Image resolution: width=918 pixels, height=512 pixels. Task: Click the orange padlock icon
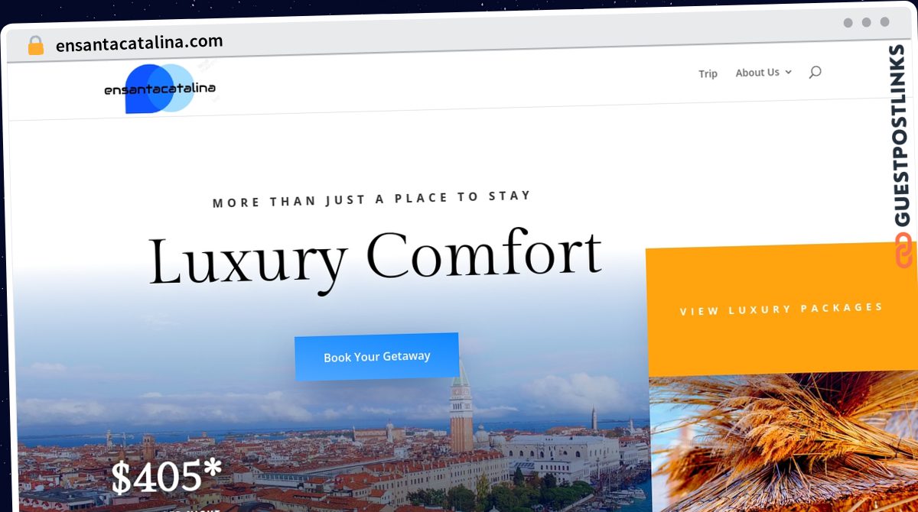36,46
